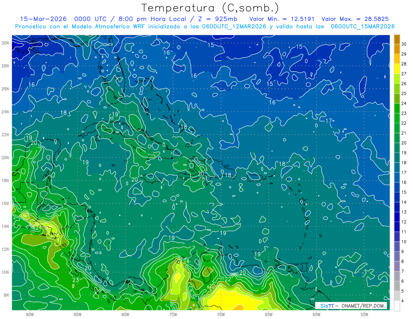Click the title "Temperatura (C,somb.)"
The image size is (413, 319).
[x=210, y=8]
